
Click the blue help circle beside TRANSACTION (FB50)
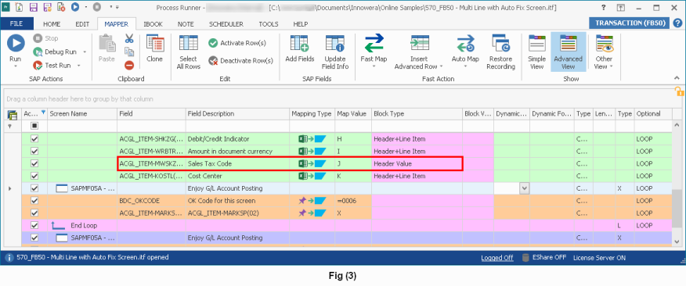click(x=677, y=23)
